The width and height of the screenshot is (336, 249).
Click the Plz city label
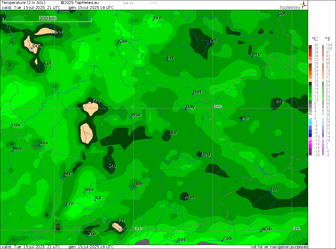coord(245,118)
